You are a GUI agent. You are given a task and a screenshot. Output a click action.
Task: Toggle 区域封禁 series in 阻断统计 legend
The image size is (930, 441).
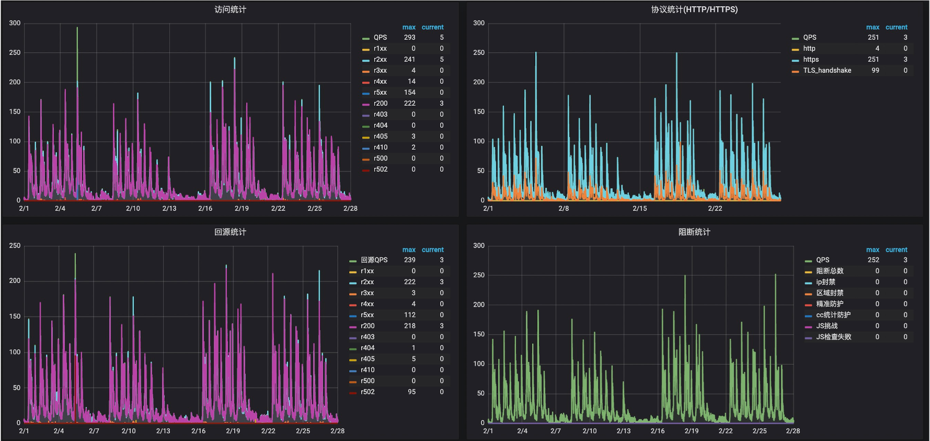(830, 293)
